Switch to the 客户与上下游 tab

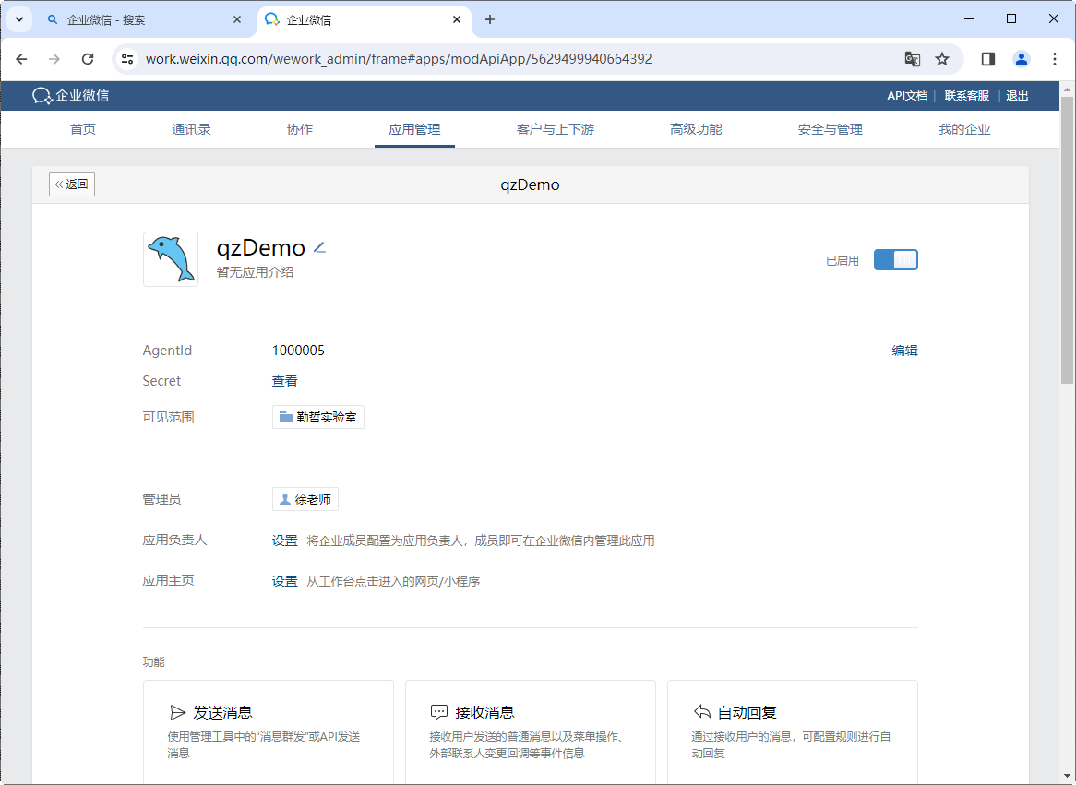(555, 129)
